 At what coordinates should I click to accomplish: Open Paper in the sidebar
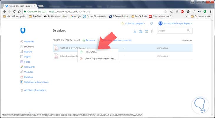[x=27, y=57]
